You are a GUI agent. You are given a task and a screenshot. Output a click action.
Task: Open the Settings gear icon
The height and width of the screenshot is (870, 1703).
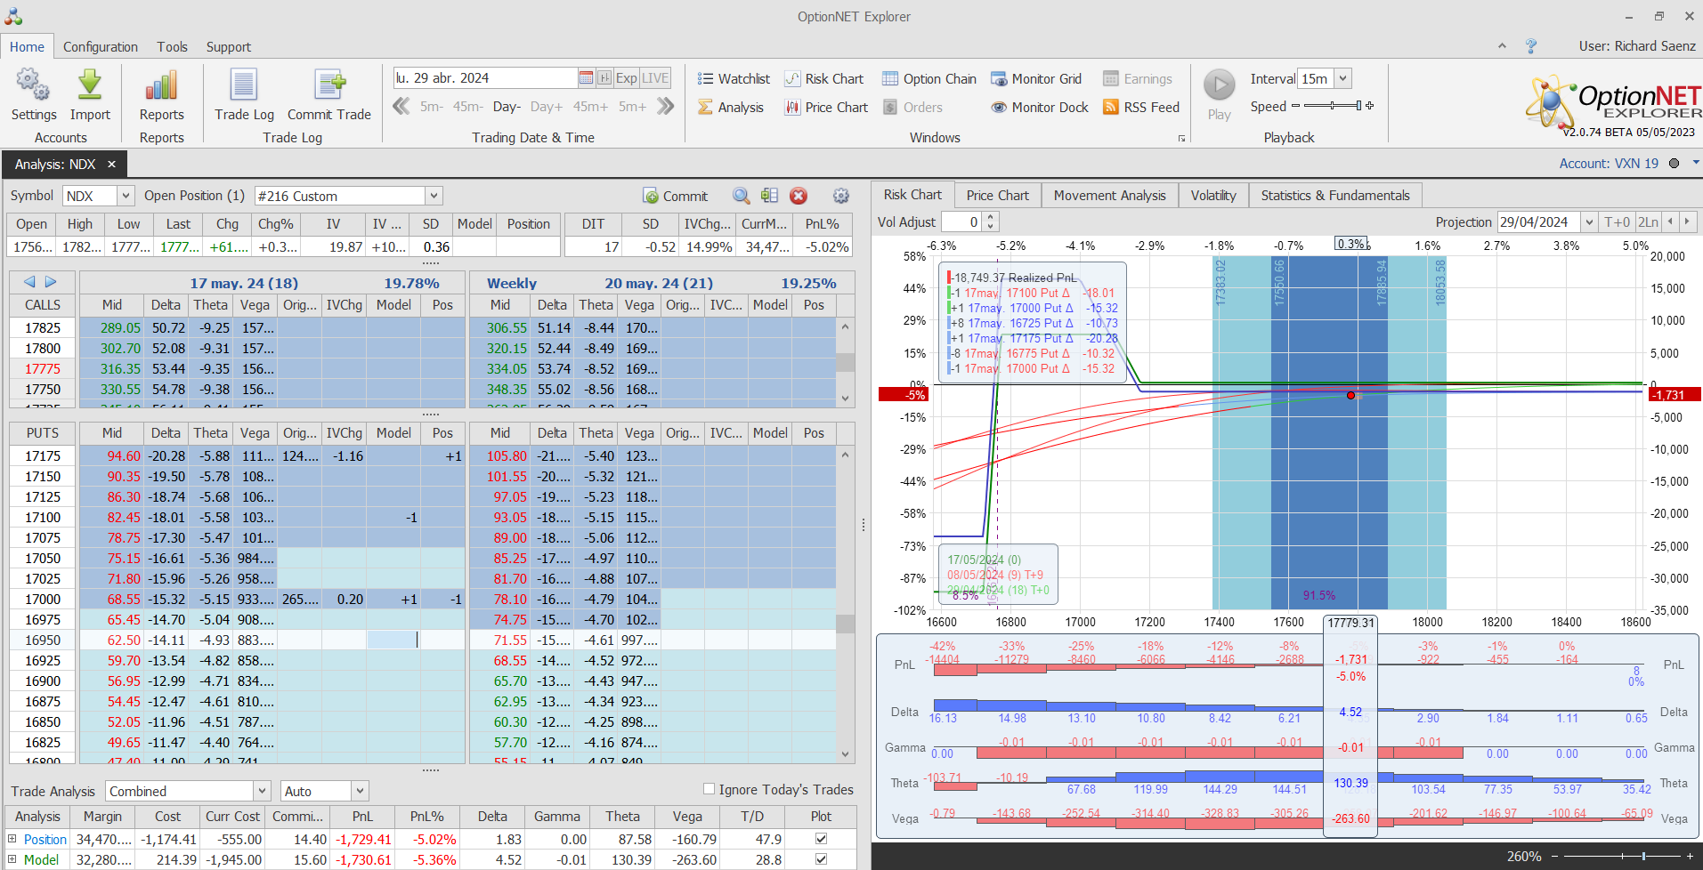pyautogui.click(x=33, y=85)
